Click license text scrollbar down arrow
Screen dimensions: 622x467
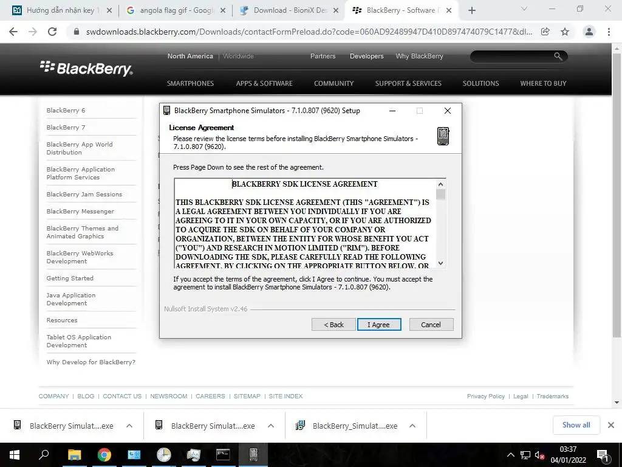[x=440, y=263]
